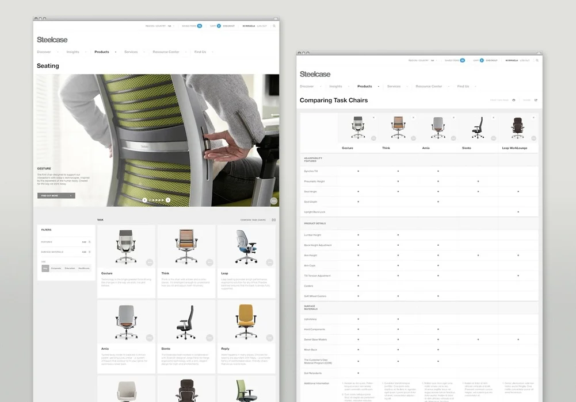Image resolution: width=576 pixels, height=402 pixels.
Task: Click round badge under Leap WorkLounge comparison image
Action: point(533,138)
